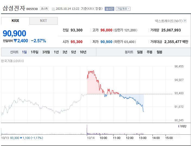Click the 10/13 date label on the axis
The height and width of the screenshot is (146, 191).
pos(5,138)
